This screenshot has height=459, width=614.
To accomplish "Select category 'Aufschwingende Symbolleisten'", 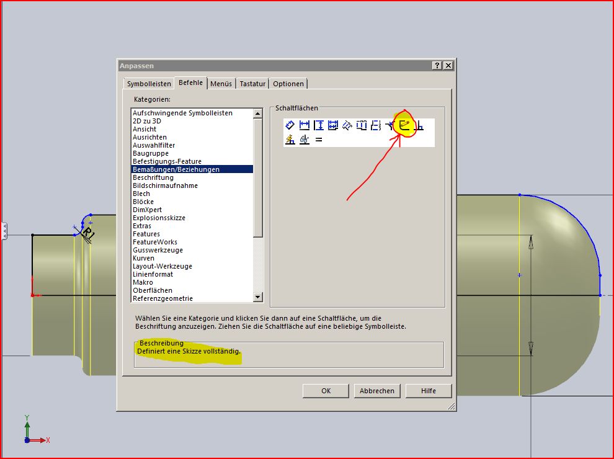I will pyautogui.click(x=192, y=113).
